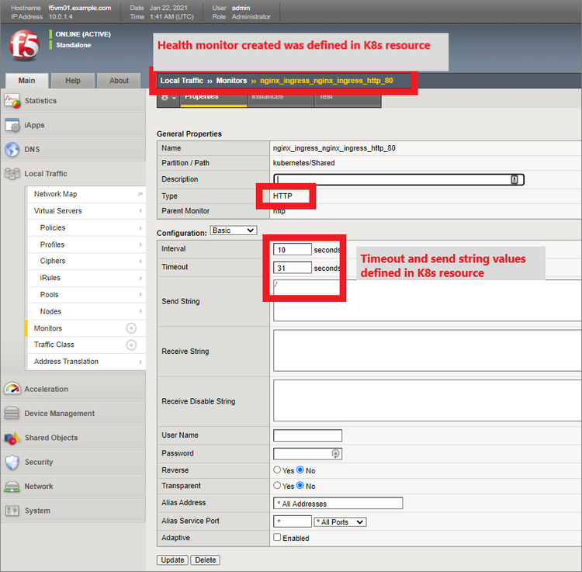Select Reverse Yes radio button
The image size is (582, 572).
(277, 470)
